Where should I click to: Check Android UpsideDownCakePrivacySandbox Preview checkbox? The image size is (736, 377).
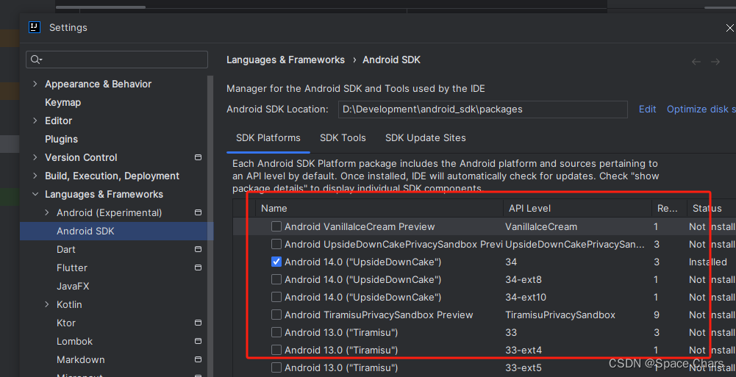tap(276, 244)
